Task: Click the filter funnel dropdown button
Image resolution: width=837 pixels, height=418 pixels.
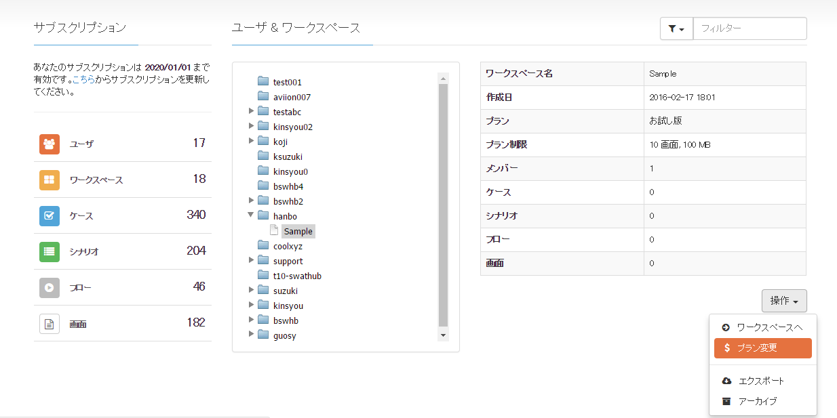Action: point(676,28)
